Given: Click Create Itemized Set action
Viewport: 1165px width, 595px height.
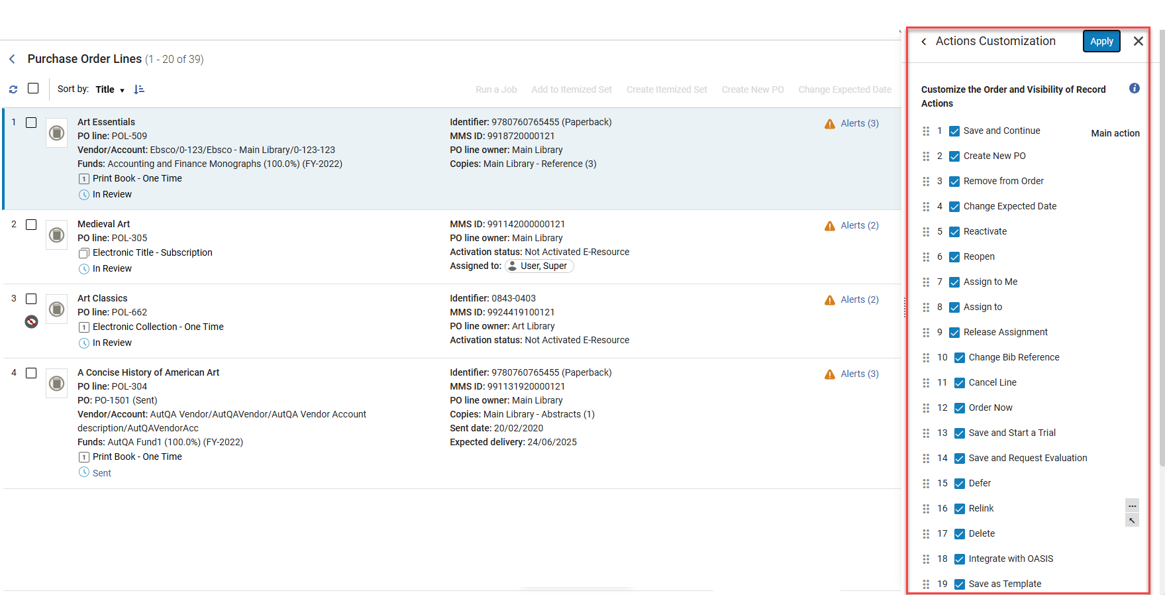Looking at the screenshot, I should click(667, 89).
